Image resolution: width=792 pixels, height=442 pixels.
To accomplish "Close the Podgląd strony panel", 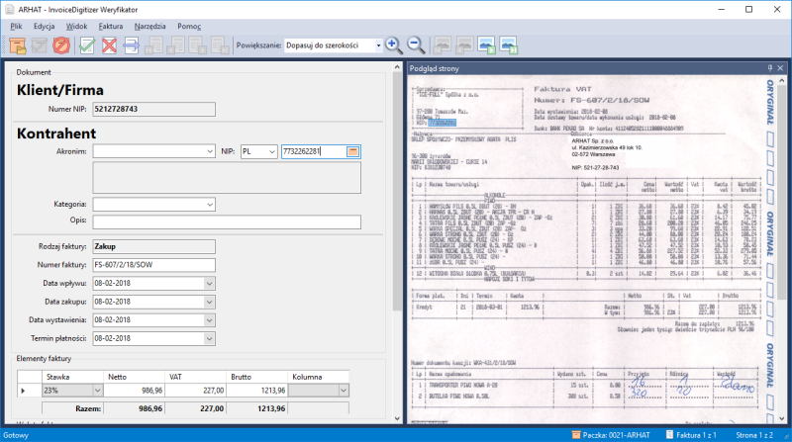I will pos(780,68).
